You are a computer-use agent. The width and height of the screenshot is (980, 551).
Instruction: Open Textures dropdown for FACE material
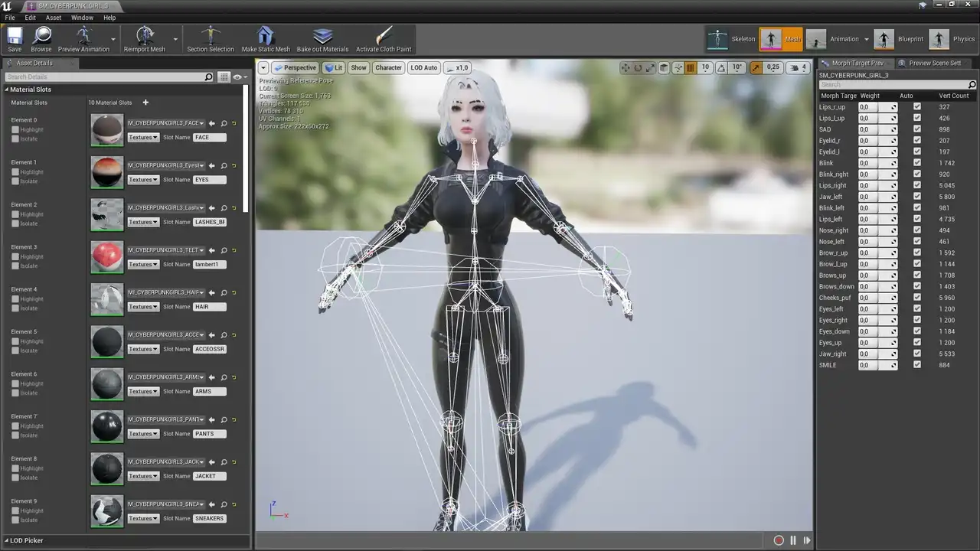coord(143,138)
